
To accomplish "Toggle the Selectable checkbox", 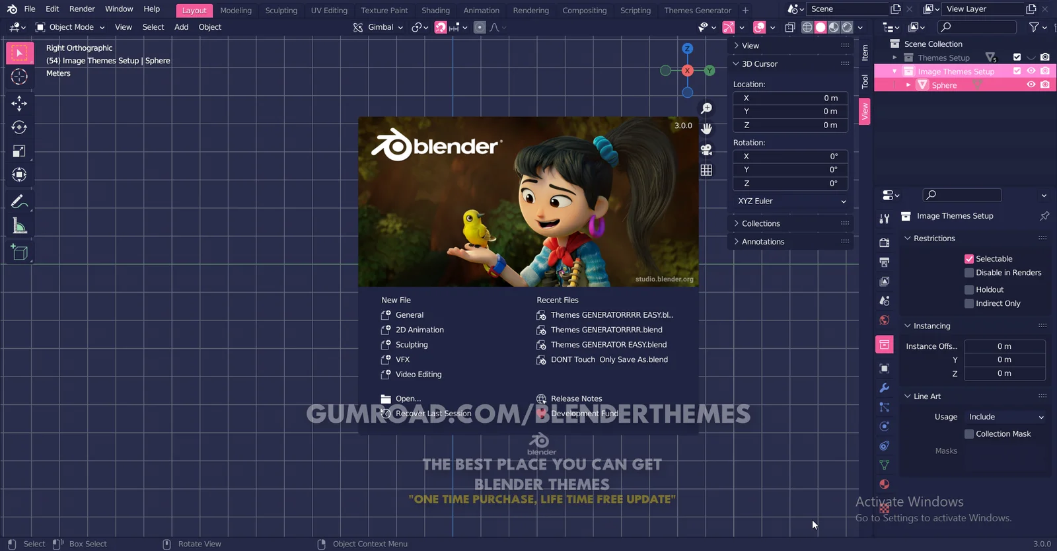I will point(969,259).
